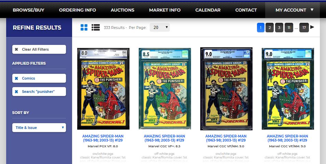Open the CGC 8.5 Spider-Man #129 cover

click(165, 88)
